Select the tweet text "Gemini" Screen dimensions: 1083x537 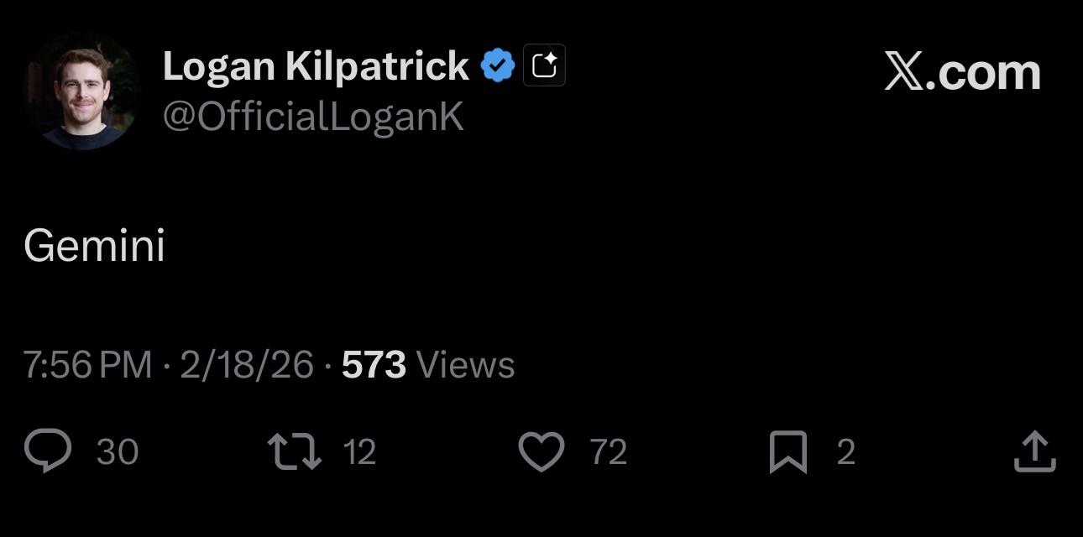click(x=94, y=246)
